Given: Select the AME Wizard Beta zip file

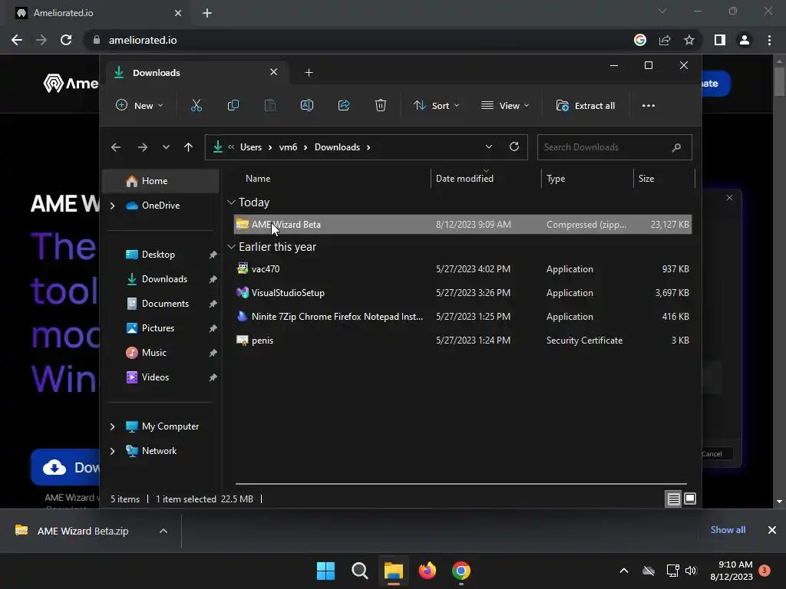Looking at the screenshot, I should (x=463, y=225).
